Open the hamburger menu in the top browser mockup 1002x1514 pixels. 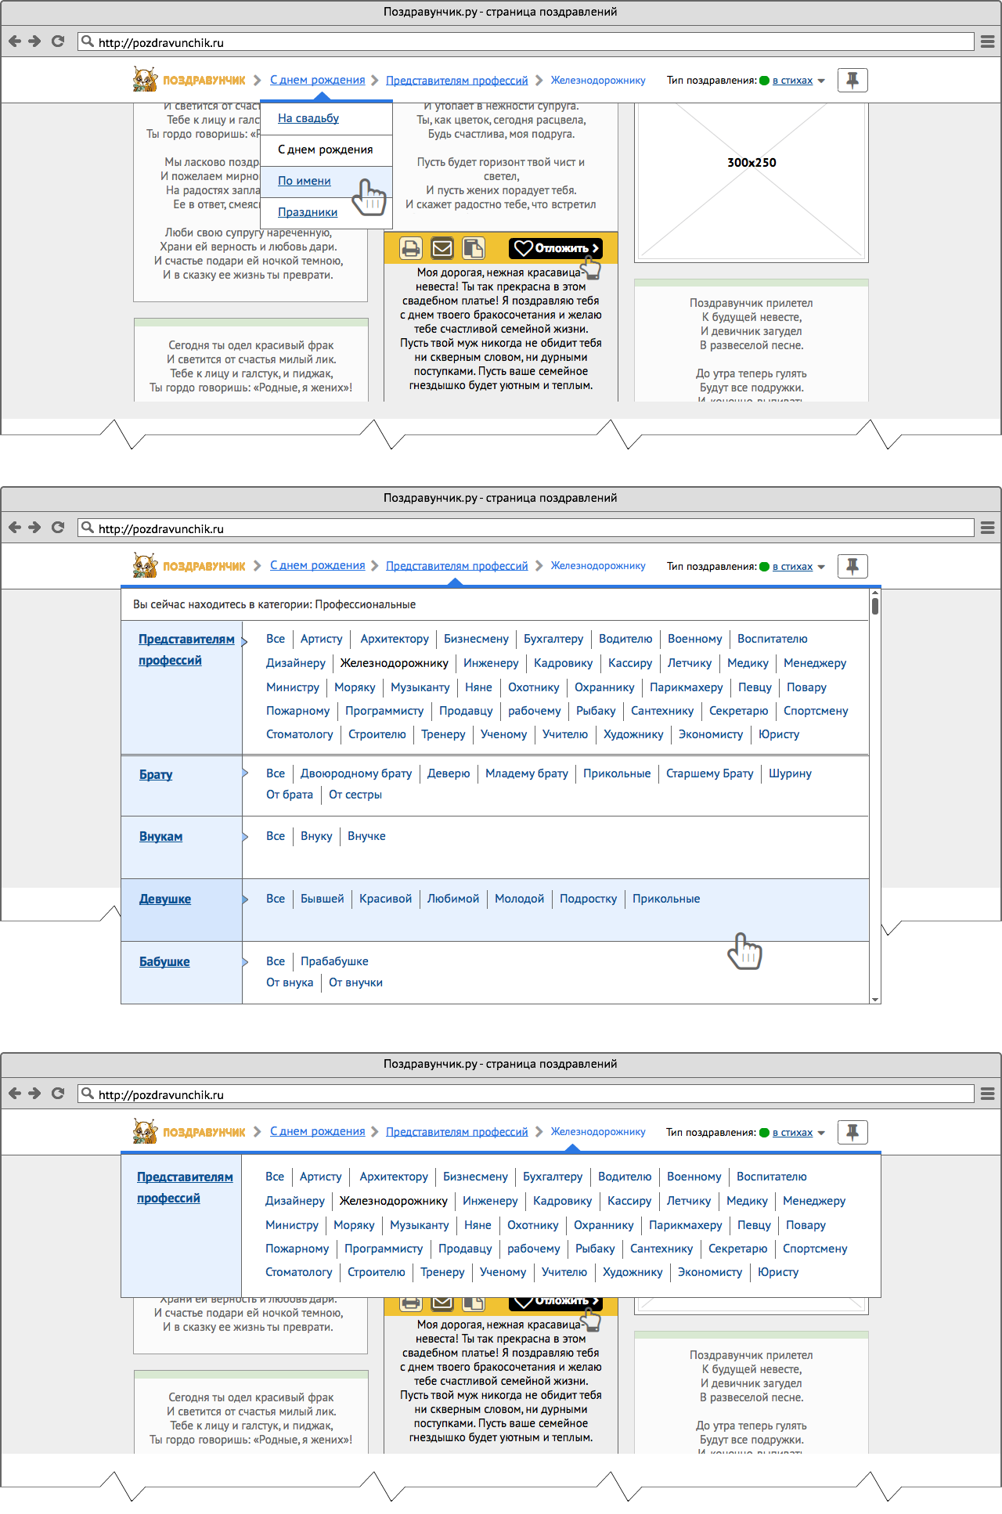pyautogui.click(x=987, y=41)
